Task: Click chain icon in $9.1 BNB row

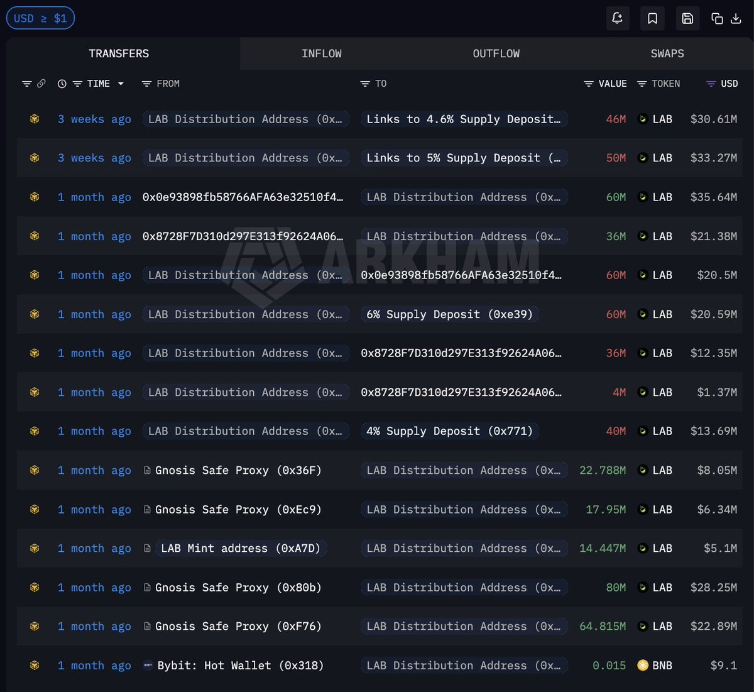Action: tap(35, 665)
